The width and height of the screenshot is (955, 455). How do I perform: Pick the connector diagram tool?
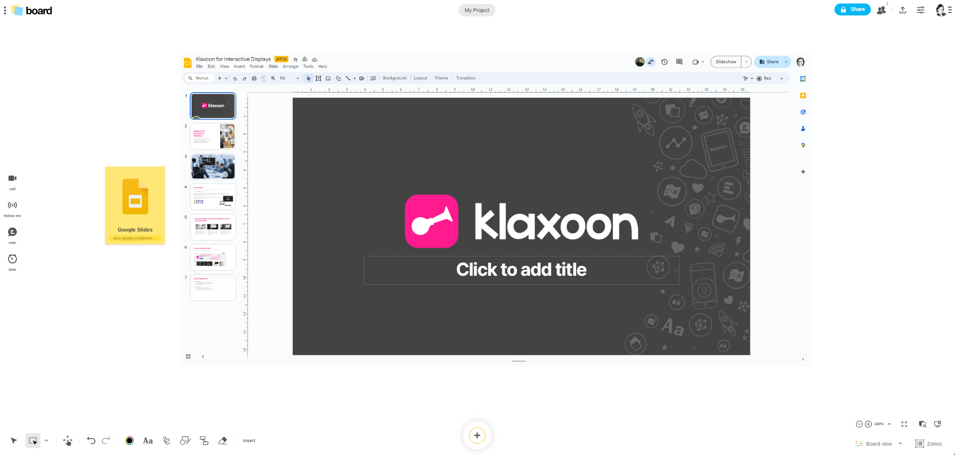pos(204,441)
